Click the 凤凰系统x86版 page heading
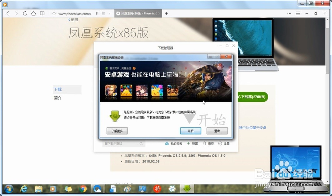332x196 pixels. point(109,33)
